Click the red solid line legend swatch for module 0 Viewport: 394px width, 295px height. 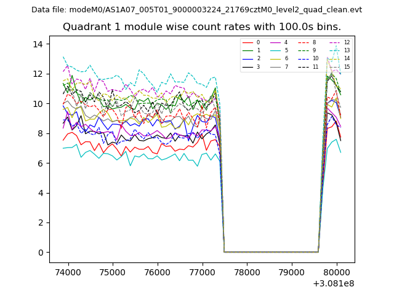click(x=247, y=42)
